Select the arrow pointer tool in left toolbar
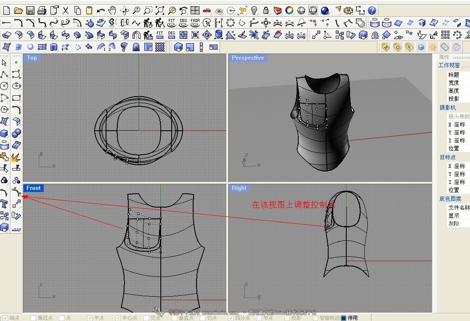 pos(5,63)
